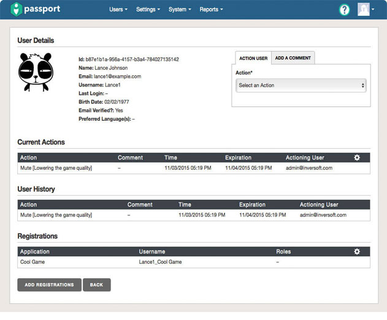Switch to the Action User tab
The width and height of the screenshot is (387, 320).
pyautogui.click(x=253, y=58)
